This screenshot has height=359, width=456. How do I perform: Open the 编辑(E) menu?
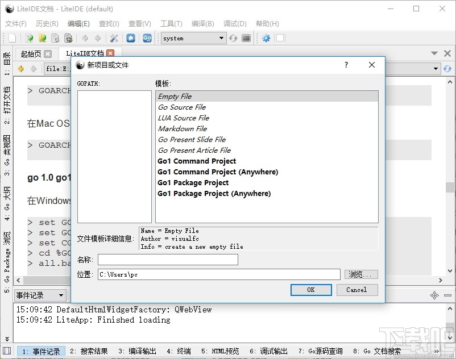click(x=78, y=23)
